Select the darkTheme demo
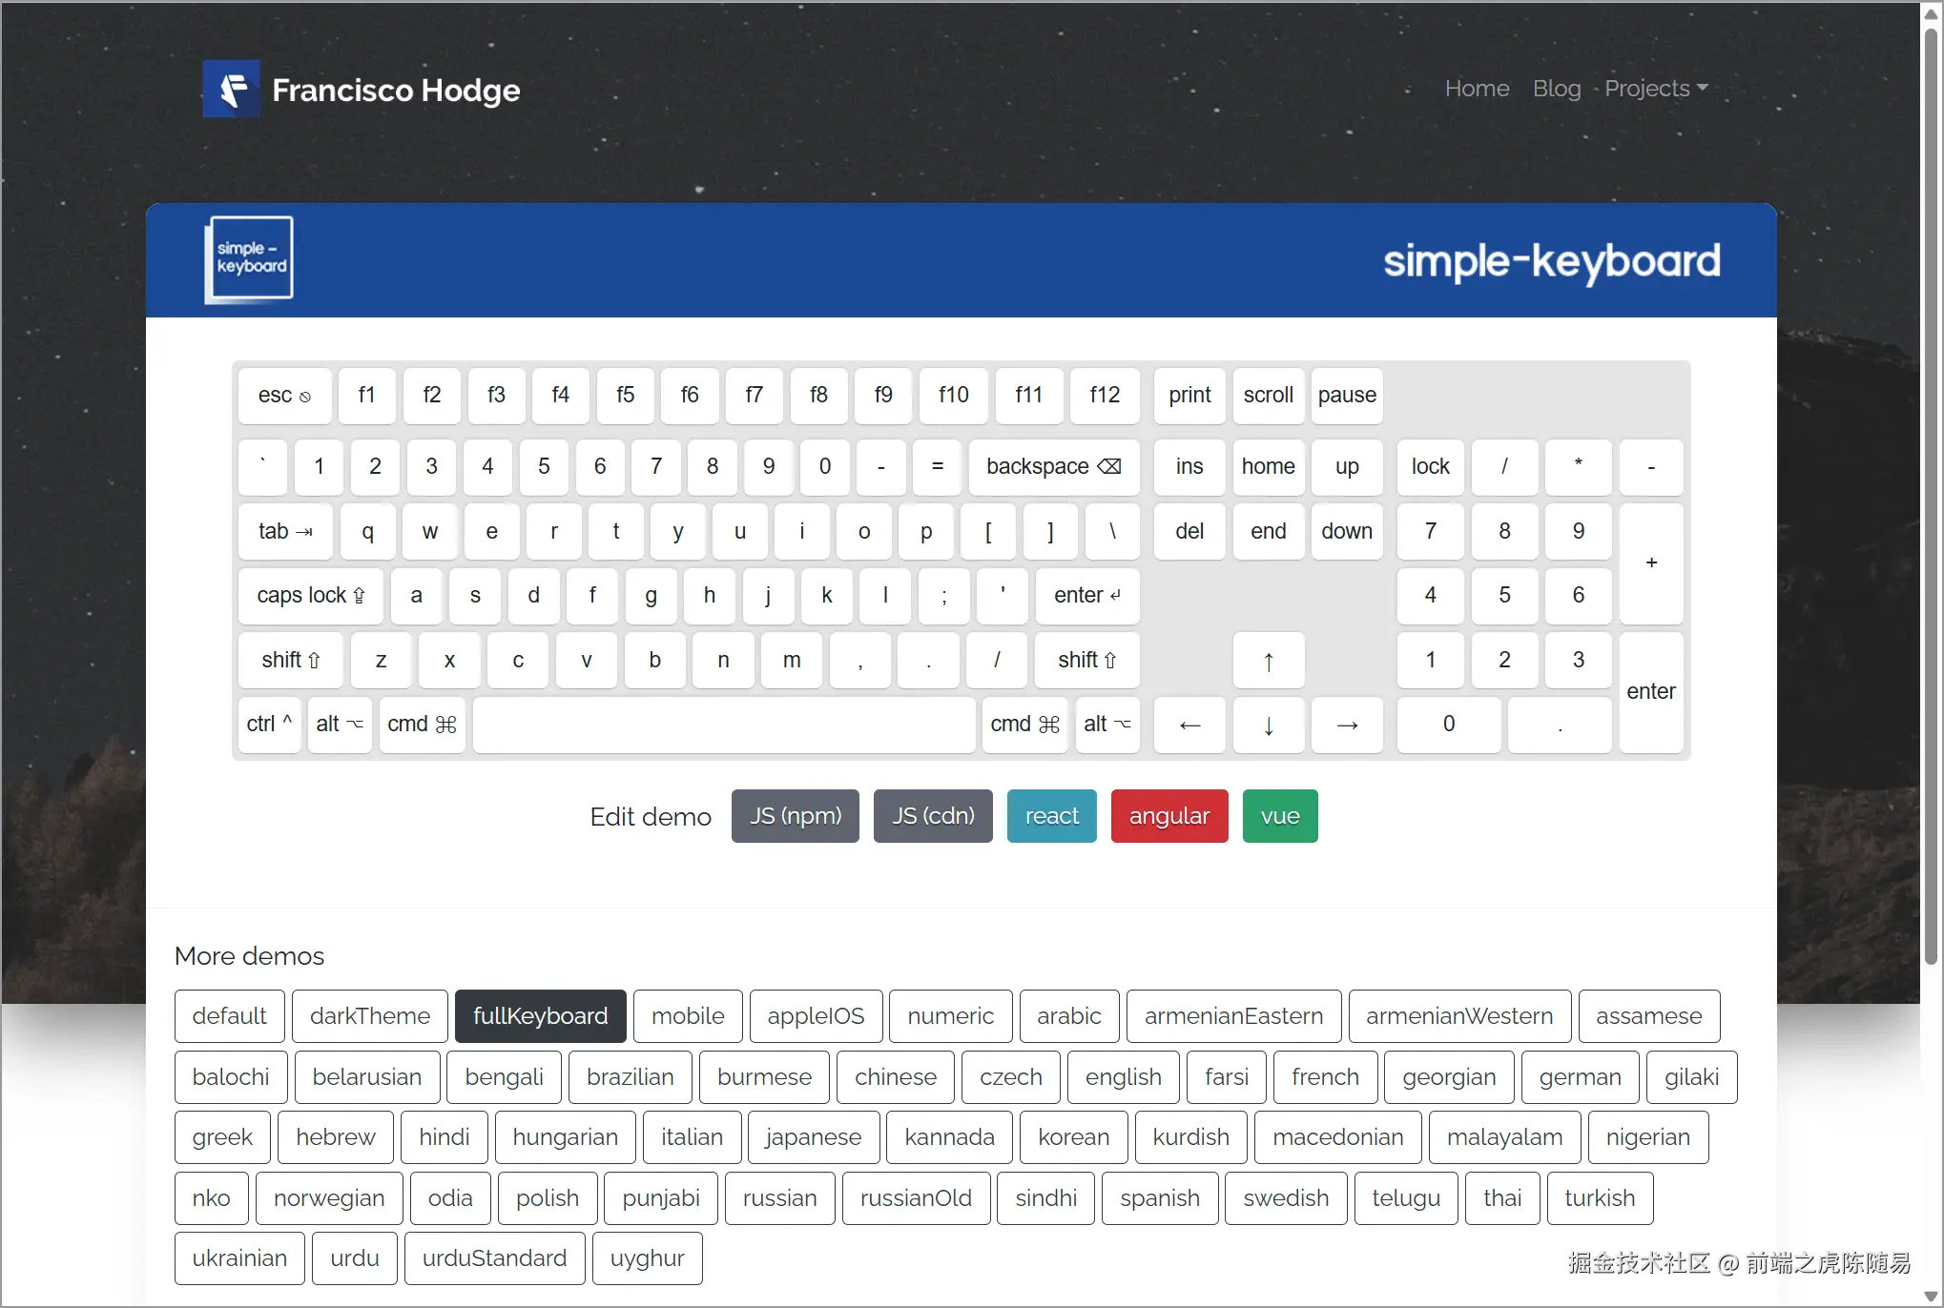The image size is (1944, 1308). (x=369, y=1015)
